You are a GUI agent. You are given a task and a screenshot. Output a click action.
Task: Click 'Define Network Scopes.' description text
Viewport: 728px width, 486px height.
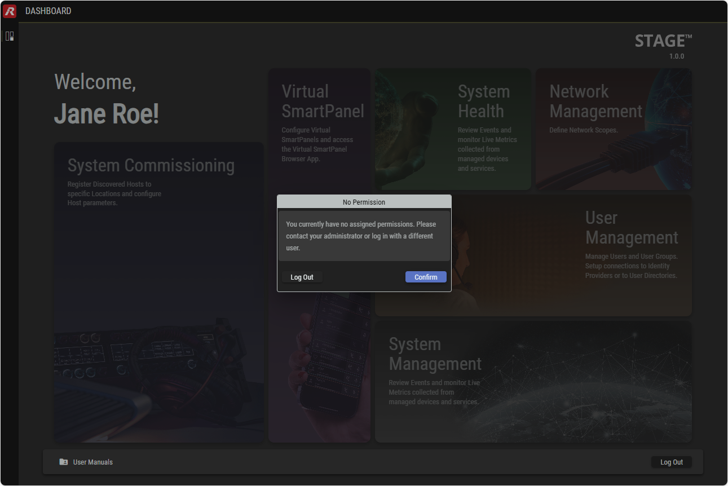(x=584, y=130)
